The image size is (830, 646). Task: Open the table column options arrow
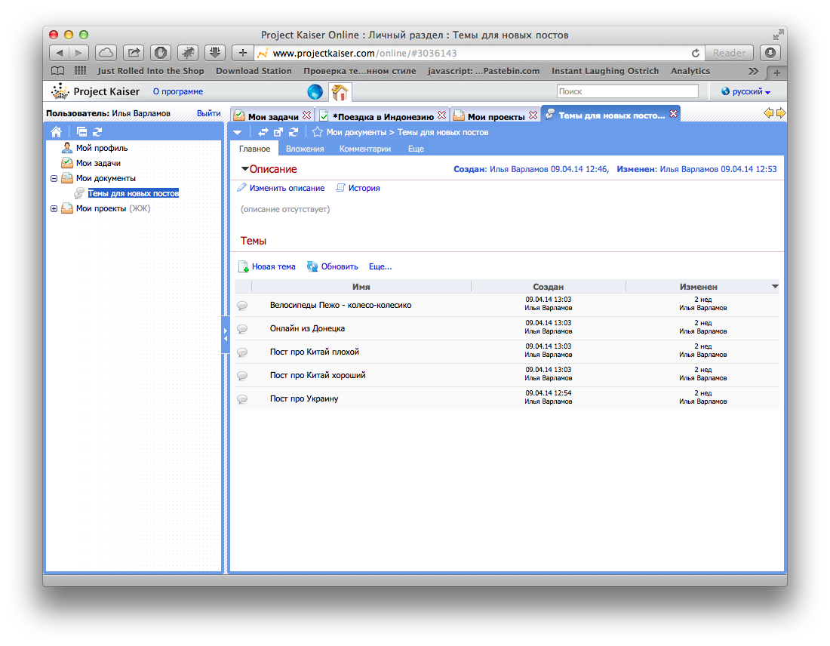point(774,287)
